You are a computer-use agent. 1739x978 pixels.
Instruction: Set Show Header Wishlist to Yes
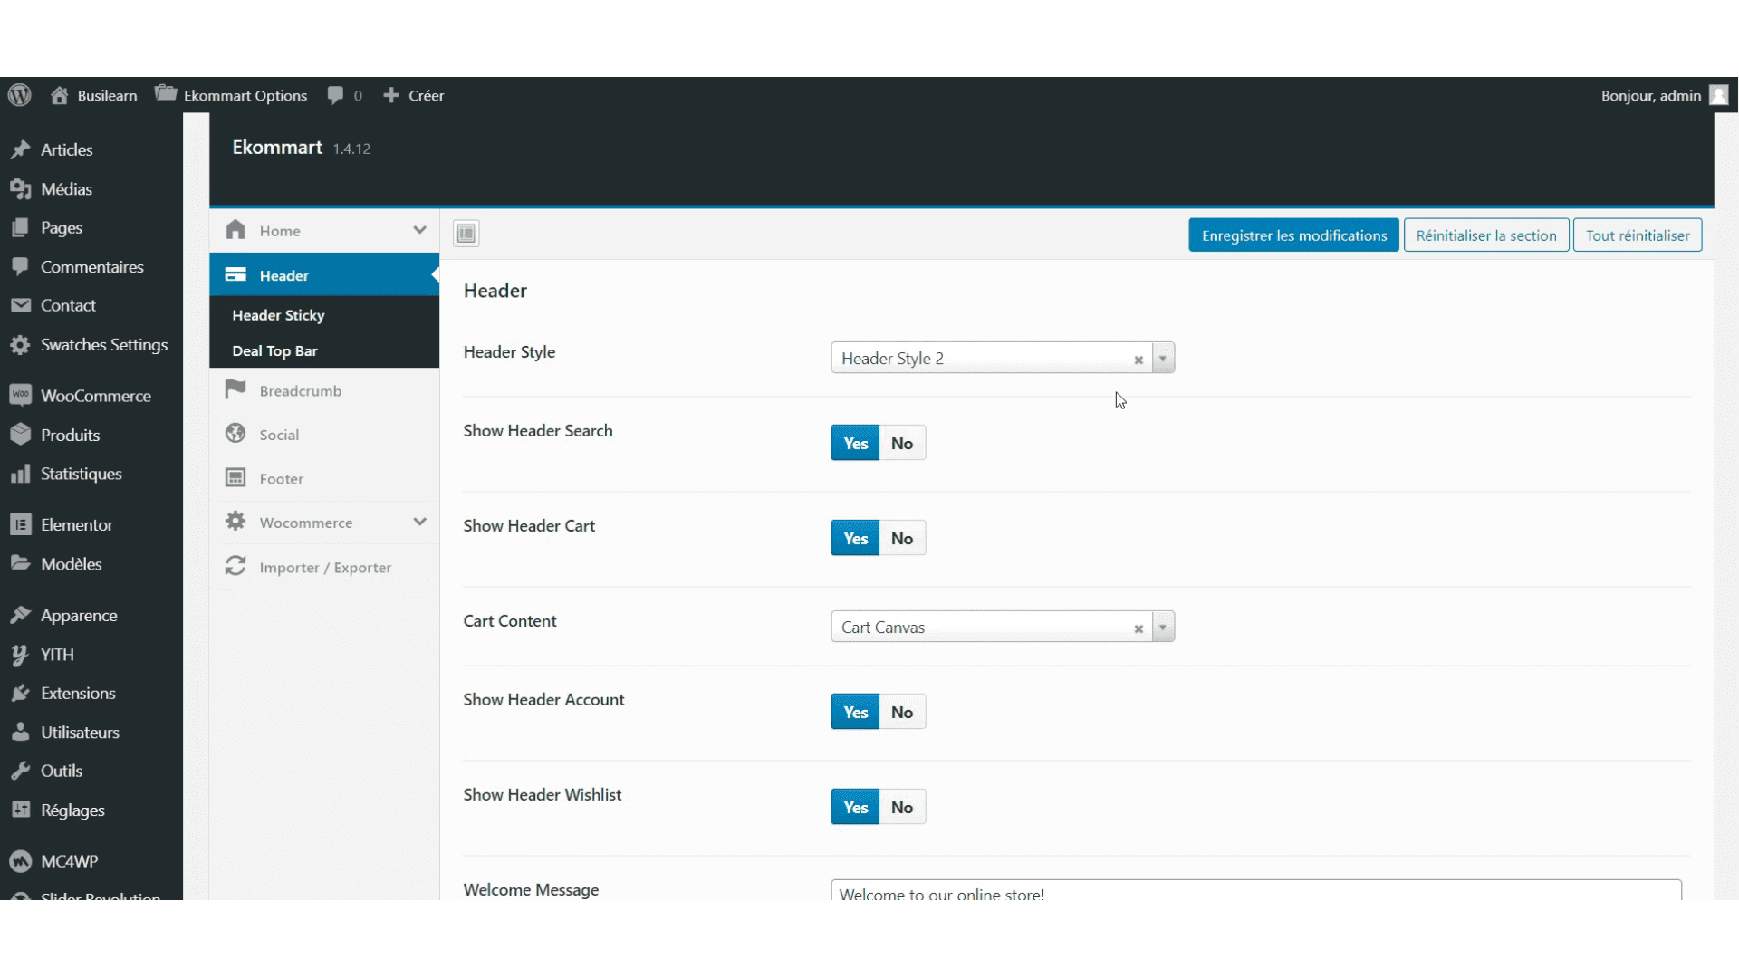tap(855, 807)
